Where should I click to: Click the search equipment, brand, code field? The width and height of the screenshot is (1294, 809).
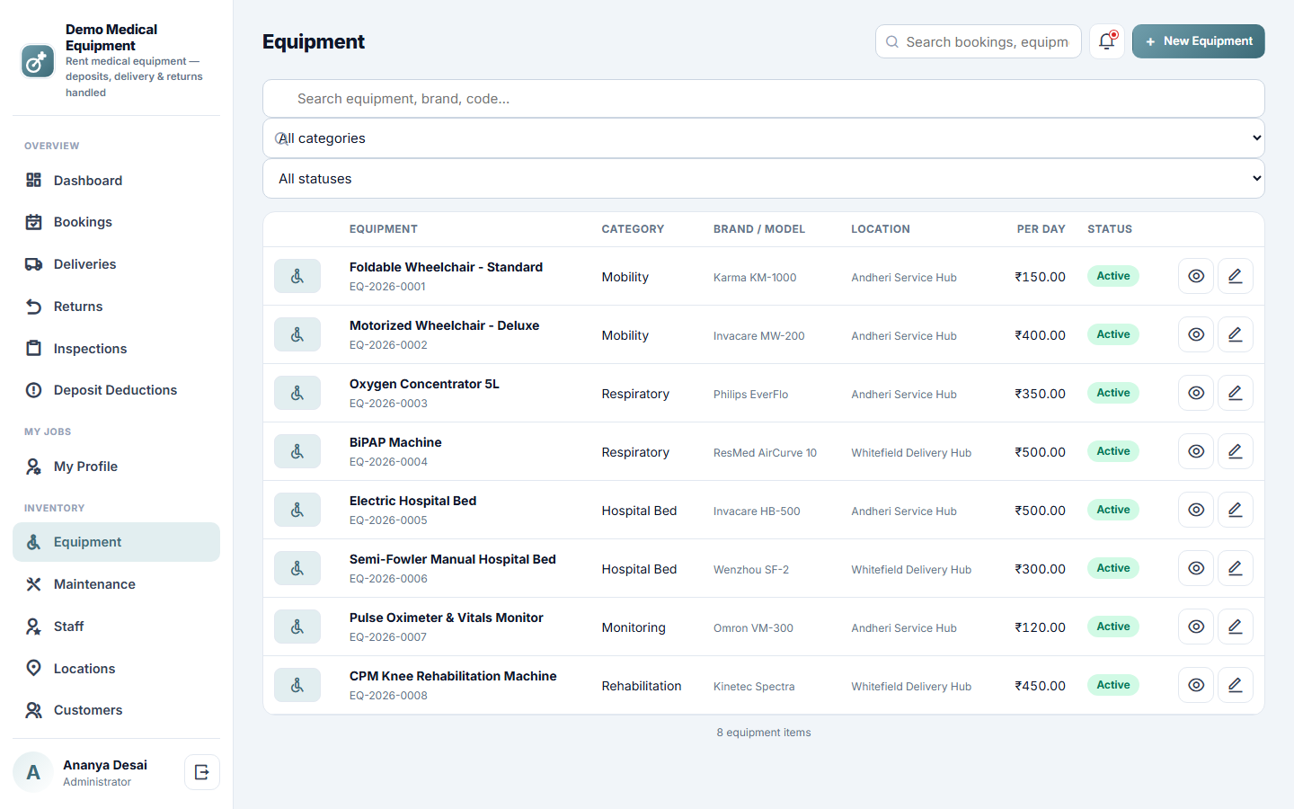(764, 99)
